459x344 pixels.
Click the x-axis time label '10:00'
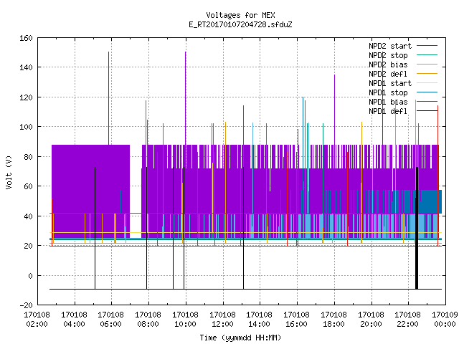point(185,324)
